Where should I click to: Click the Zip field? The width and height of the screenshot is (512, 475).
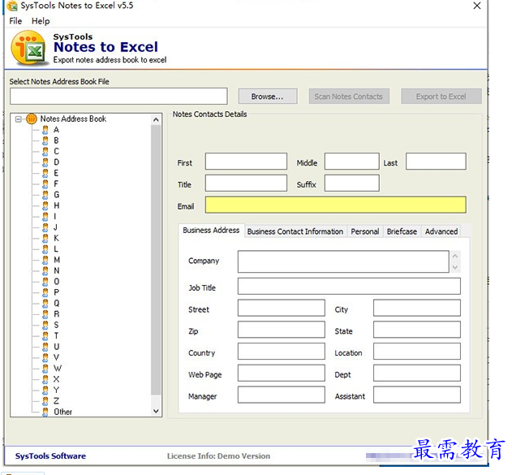coord(281,330)
